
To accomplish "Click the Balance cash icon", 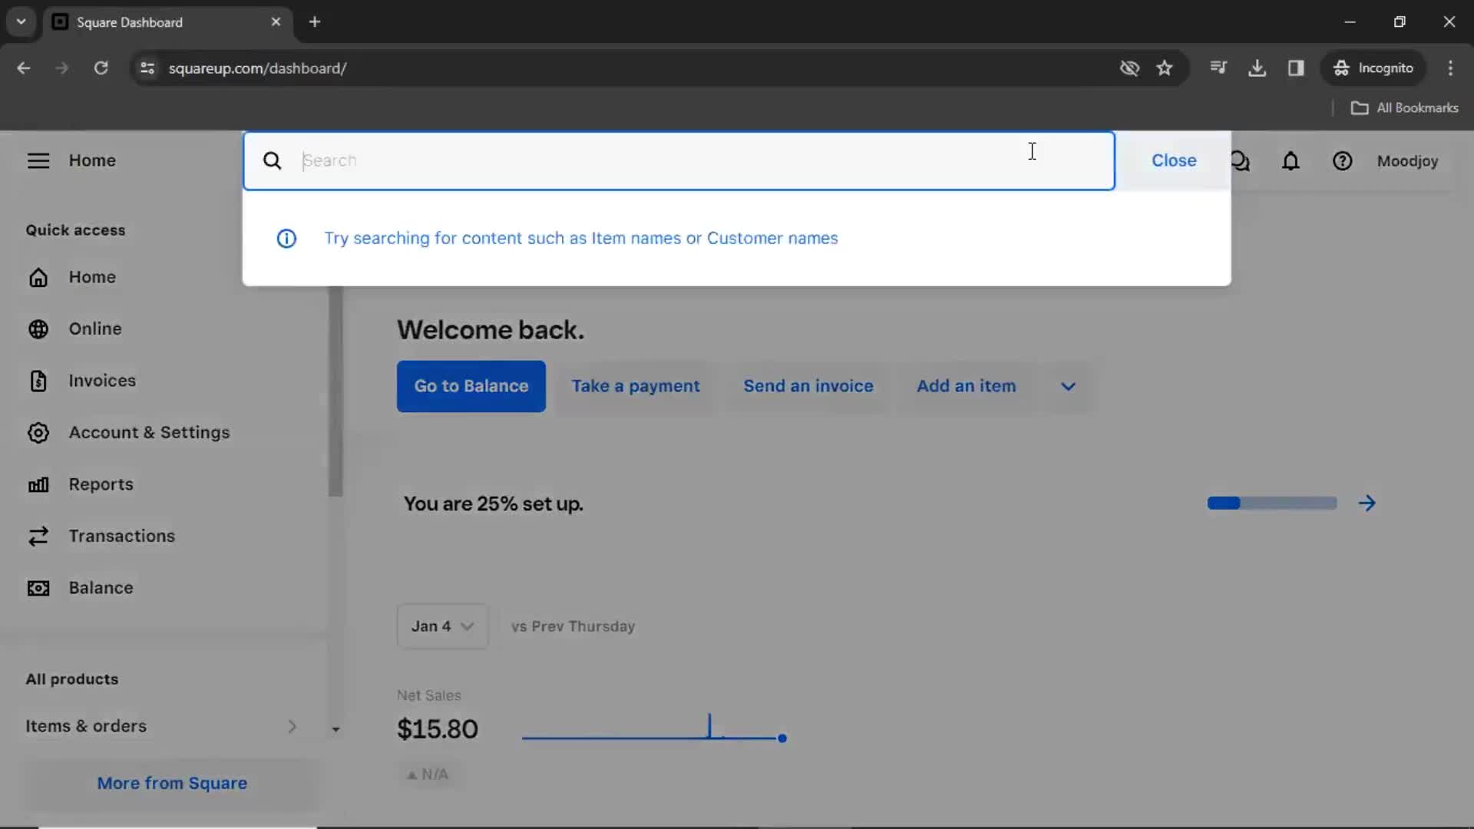I will pos(38,588).
